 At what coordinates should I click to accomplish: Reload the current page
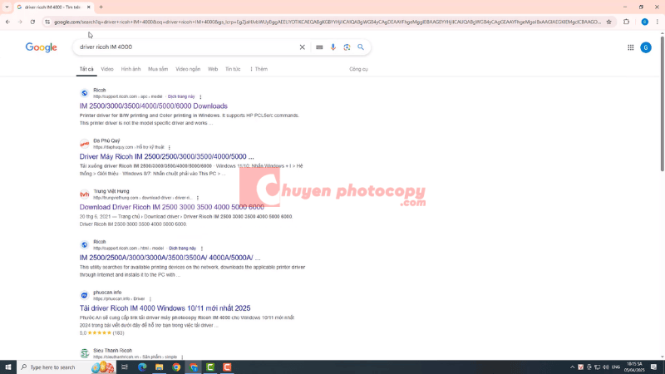(x=32, y=22)
